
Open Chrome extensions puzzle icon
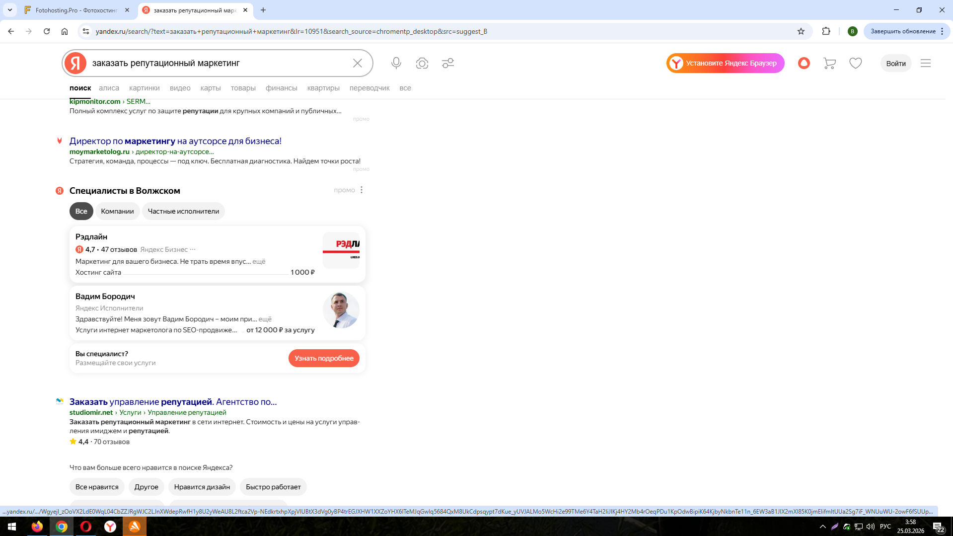(x=826, y=31)
